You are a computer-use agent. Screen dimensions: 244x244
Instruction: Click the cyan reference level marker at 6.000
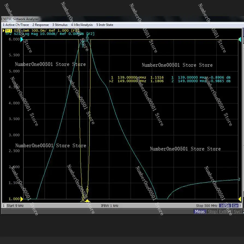[x=22, y=40]
